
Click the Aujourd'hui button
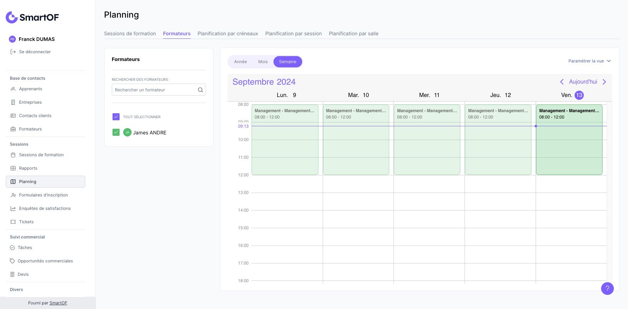[x=583, y=82]
